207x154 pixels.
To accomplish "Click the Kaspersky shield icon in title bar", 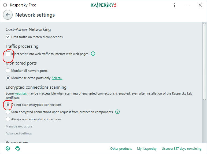I will pyautogui.click(x=5, y=5).
